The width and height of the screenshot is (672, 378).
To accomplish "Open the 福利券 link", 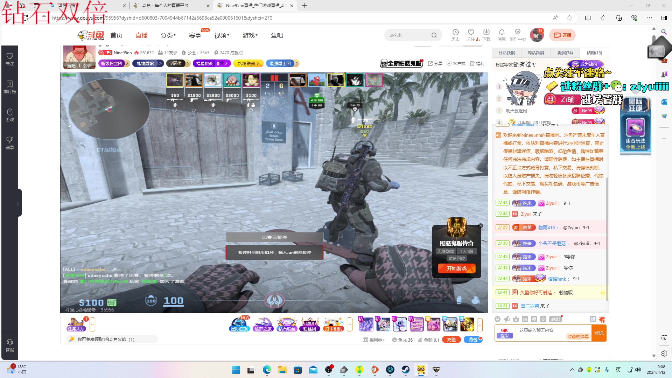I will coord(374,340).
